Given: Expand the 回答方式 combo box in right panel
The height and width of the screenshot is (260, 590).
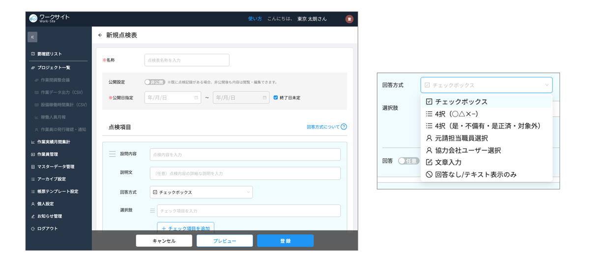Looking at the screenshot, I should (486, 85).
